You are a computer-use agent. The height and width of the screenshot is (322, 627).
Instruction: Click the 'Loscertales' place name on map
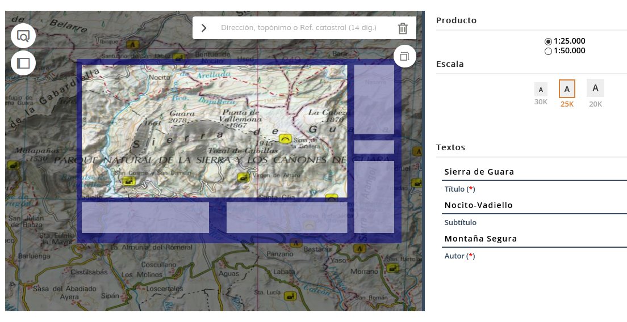[x=164, y=289]
